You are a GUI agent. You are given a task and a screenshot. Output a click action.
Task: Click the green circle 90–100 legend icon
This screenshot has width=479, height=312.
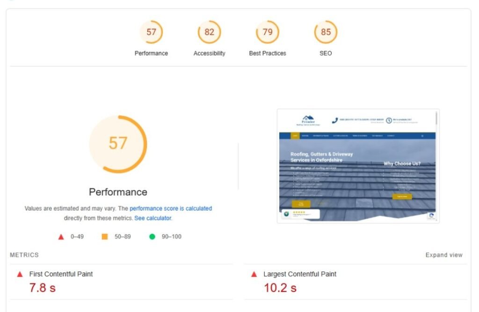click(152, 237)
